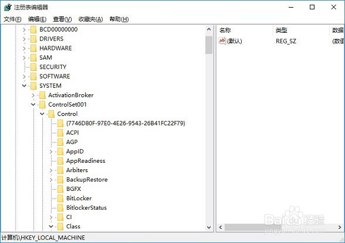
Task: Expand the DRIVERS key
Action: pos(24,39)
